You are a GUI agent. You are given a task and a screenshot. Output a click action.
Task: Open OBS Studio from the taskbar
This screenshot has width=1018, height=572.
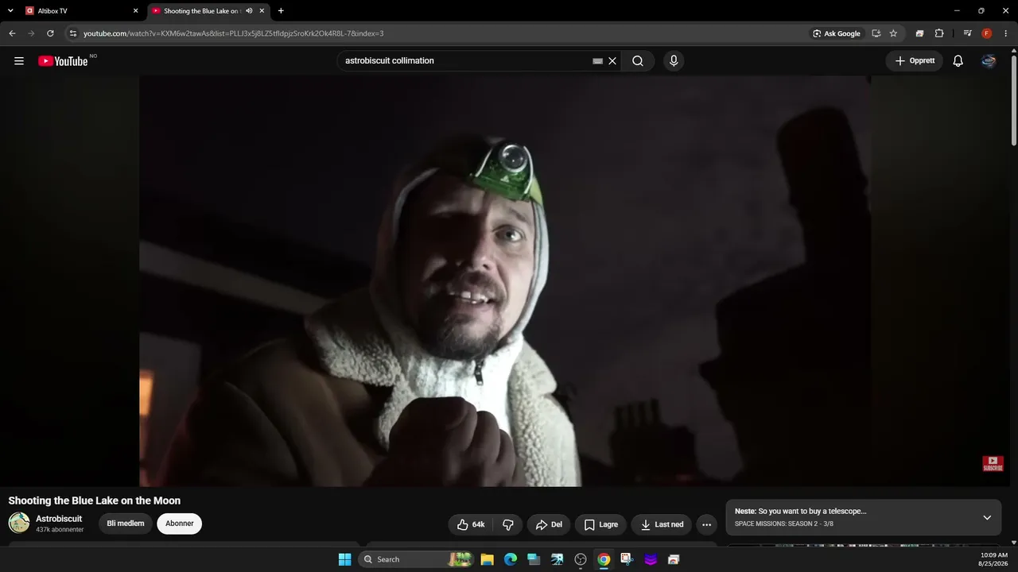(x=581, y=559)
